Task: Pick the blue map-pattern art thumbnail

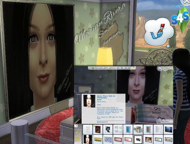Action: [108, 139]
